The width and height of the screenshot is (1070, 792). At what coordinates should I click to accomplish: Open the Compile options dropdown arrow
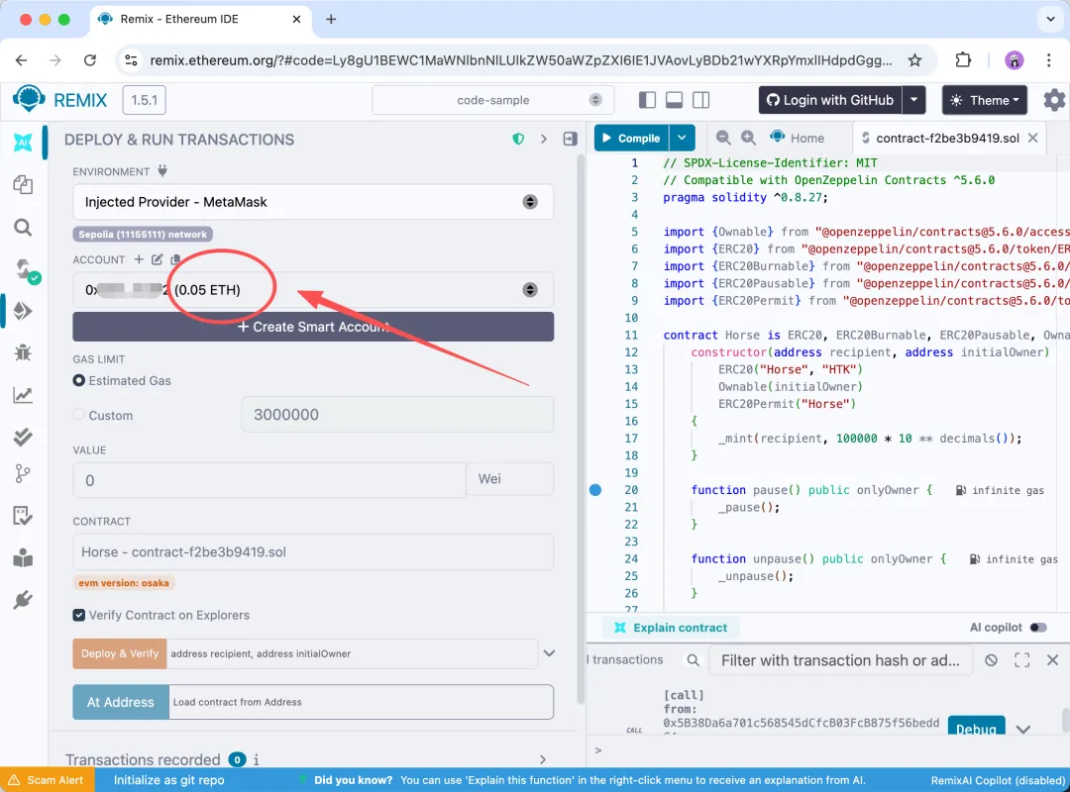click(682, 138)
